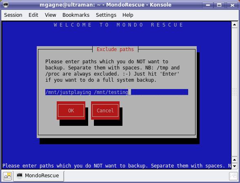
Task: Open the Edit menu
Action: 33,15
